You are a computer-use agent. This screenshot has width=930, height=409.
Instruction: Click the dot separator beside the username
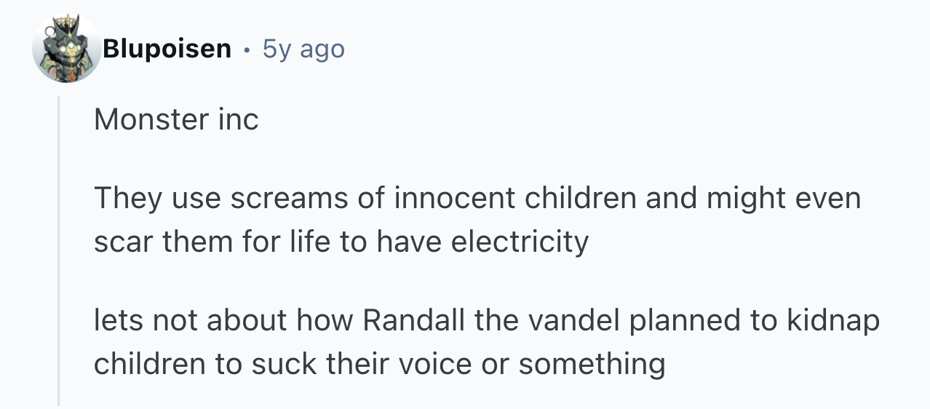(247, 50)
